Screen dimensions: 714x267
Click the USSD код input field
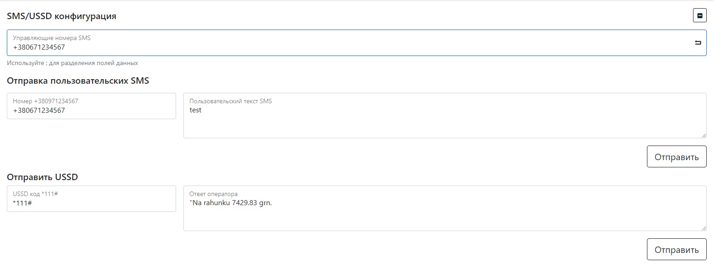pyautogui.click(x=91, y=203)
